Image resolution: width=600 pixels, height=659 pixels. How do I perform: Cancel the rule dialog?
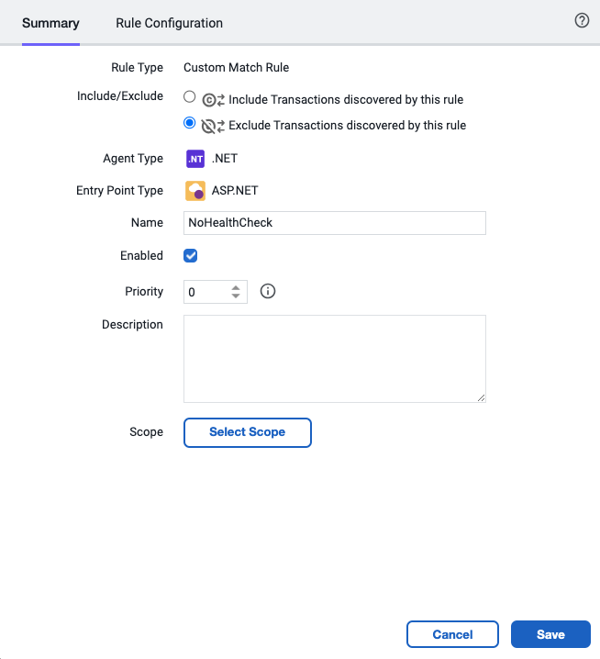[x=452, y=634]
